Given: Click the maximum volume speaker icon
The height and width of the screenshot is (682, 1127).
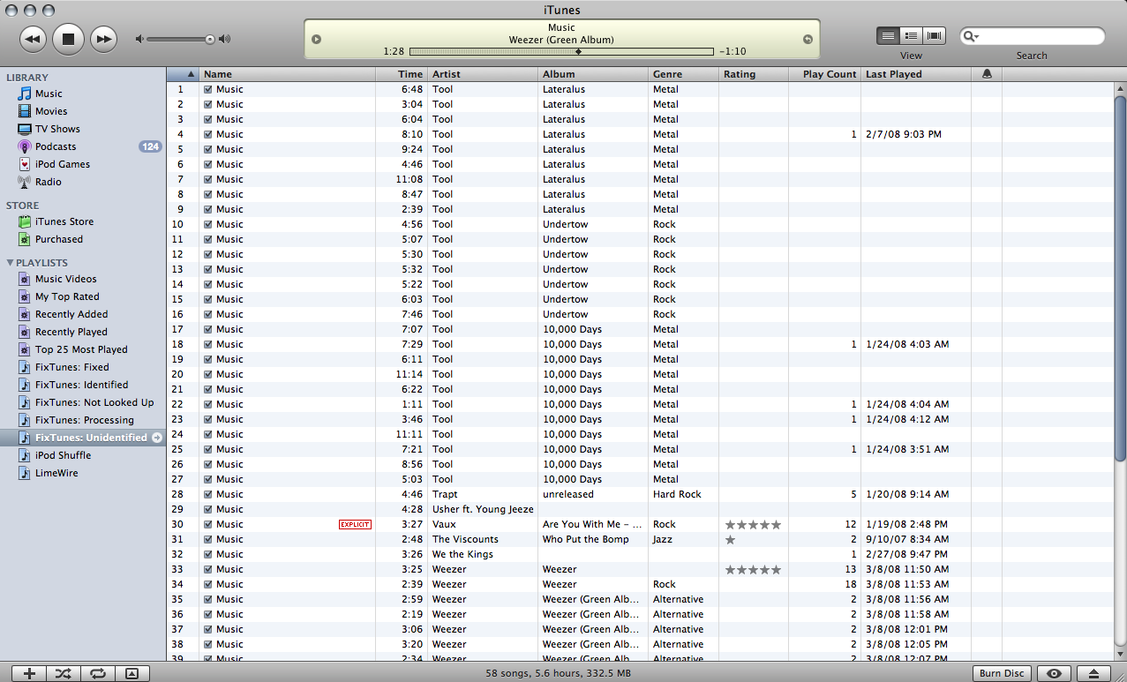Looking at the screenshot, I should [225, 39].
